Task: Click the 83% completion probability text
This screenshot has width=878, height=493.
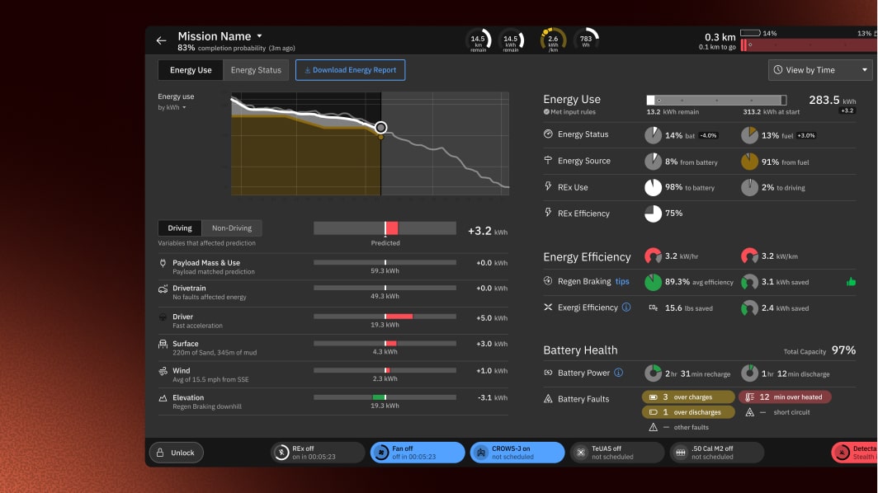Action: [236, 48]
